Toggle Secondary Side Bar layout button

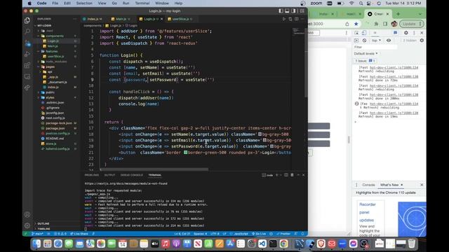click(x=293, y=11)
